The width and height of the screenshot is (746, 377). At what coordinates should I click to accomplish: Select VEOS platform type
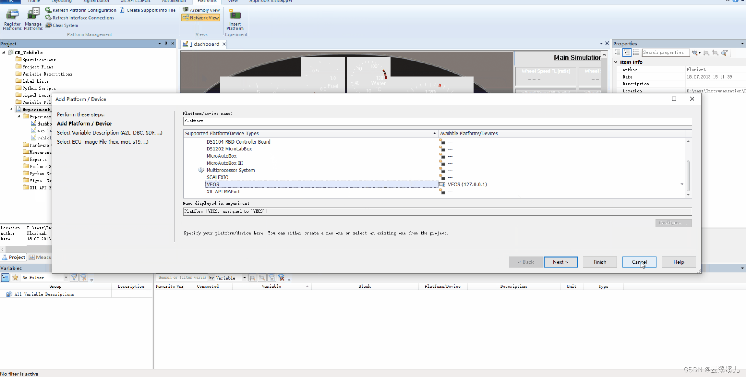pyautogui.click(x=321, y=184)
